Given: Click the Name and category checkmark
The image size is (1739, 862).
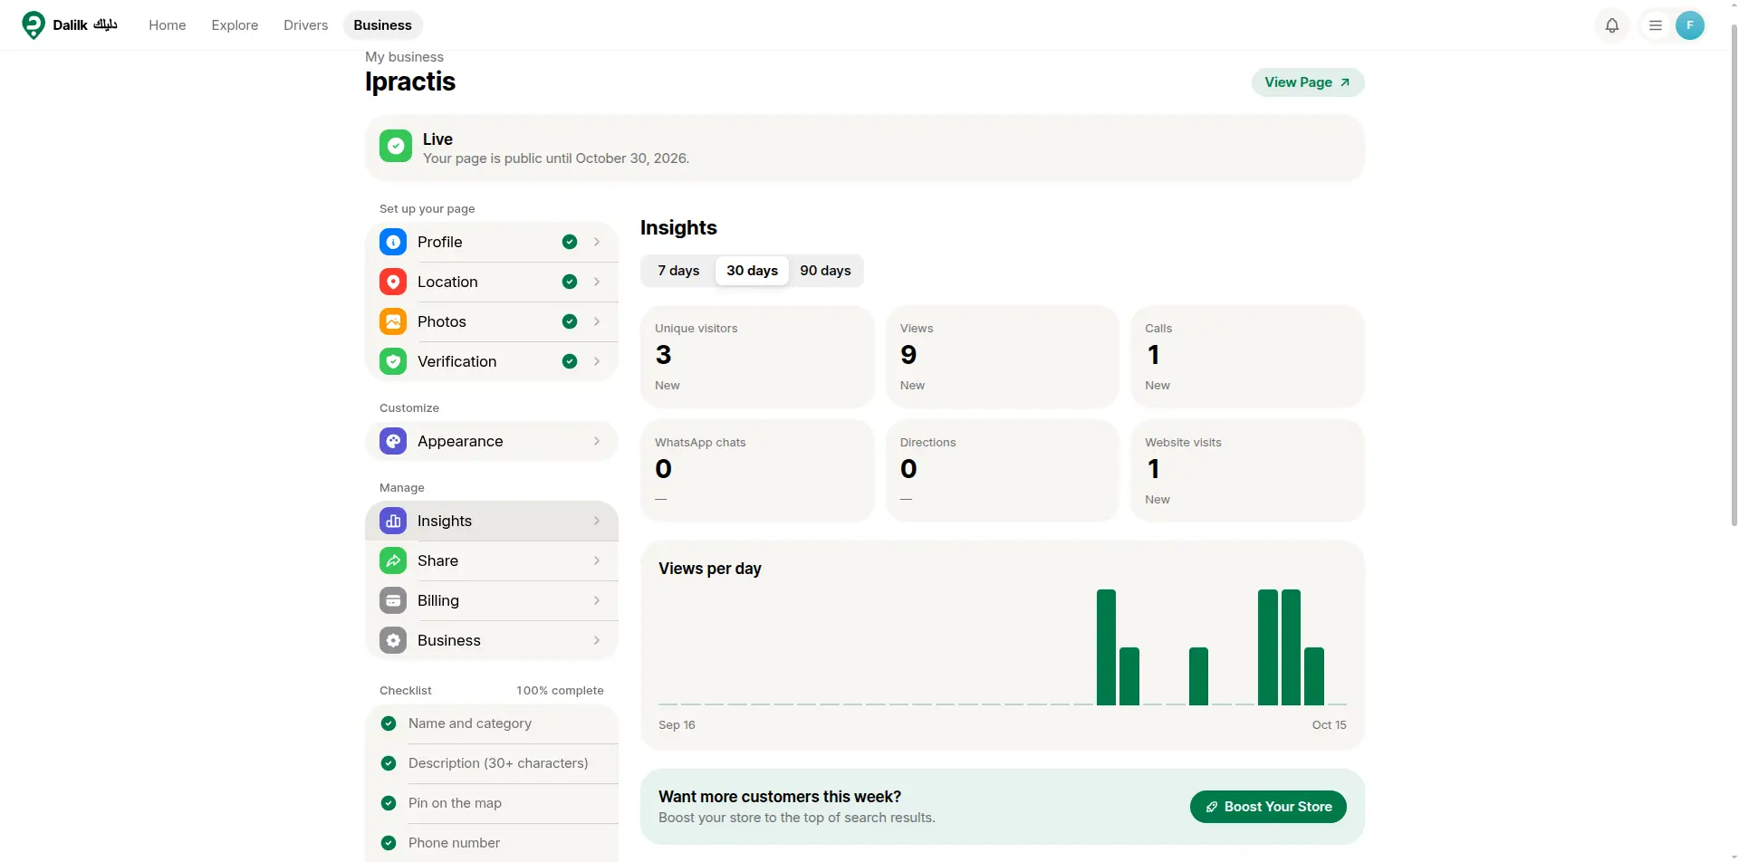Looking at the screenshot, I should [x=389, y=723].
